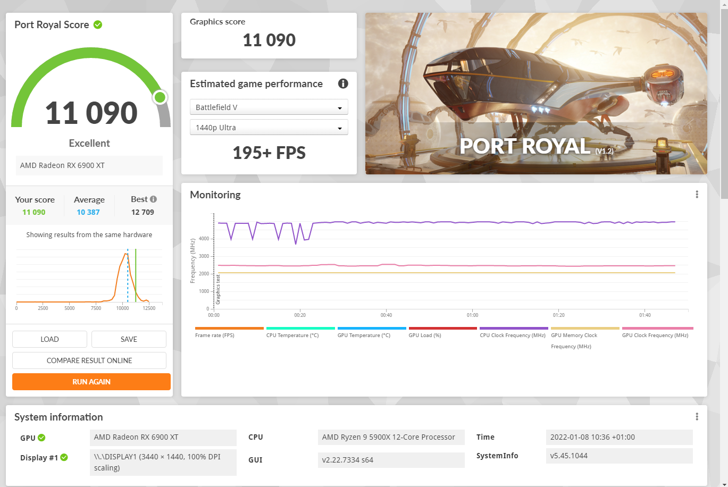Toggle Frame rate (FPS) legend series
This screenshot has width=728, height=487.
point(229,332)
